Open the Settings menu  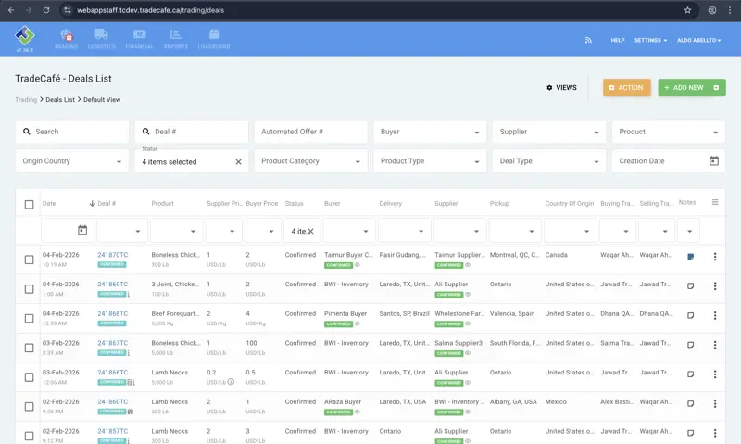pos(650,40)
